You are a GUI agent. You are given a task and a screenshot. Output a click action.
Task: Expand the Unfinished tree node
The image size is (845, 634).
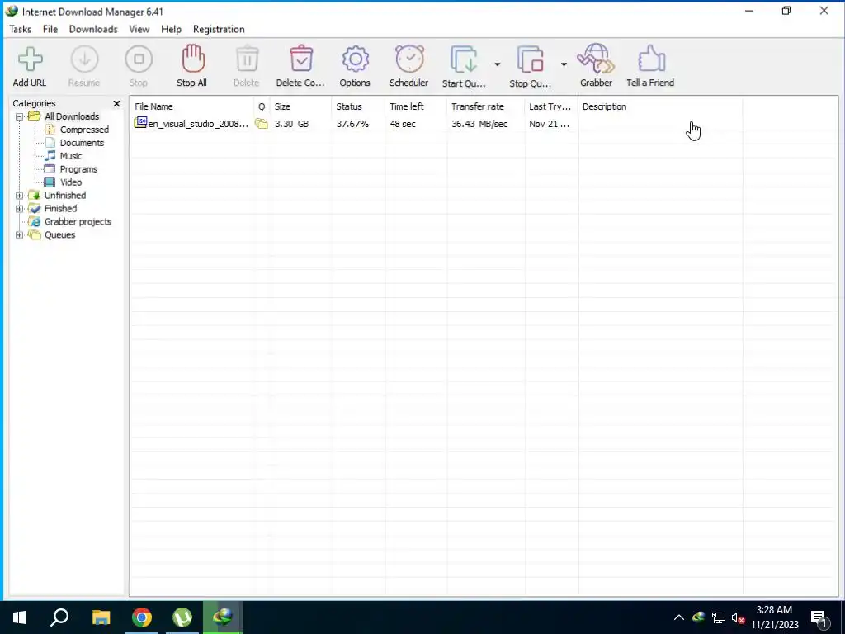20,196
